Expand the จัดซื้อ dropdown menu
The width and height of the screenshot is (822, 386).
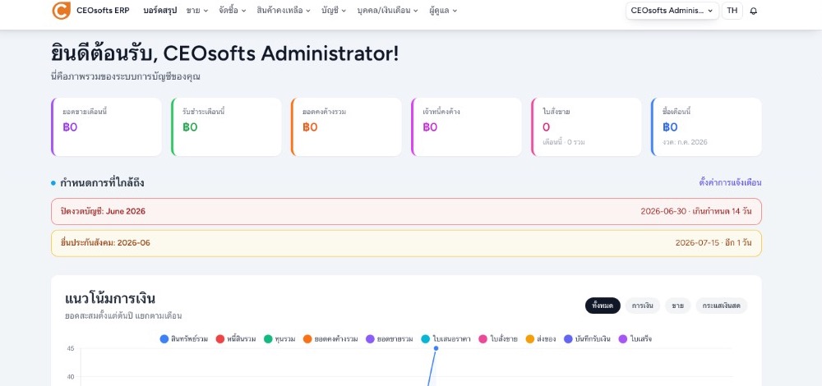(x=233, y=11)
